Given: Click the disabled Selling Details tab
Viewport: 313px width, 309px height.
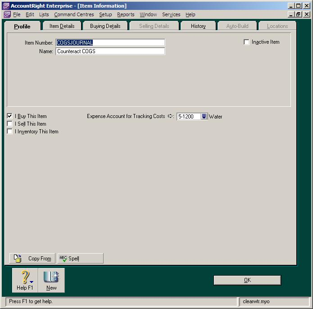Looking at the screenshot, I should (154, 26).
